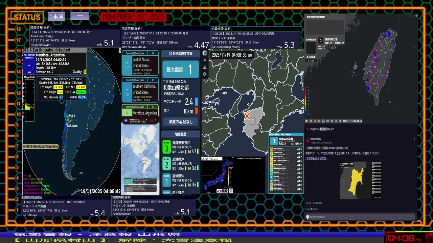433x243 pixels.
Task: Click the 2025/11/19 04:08:38 更新 timestamp
Action: point(232,55)
